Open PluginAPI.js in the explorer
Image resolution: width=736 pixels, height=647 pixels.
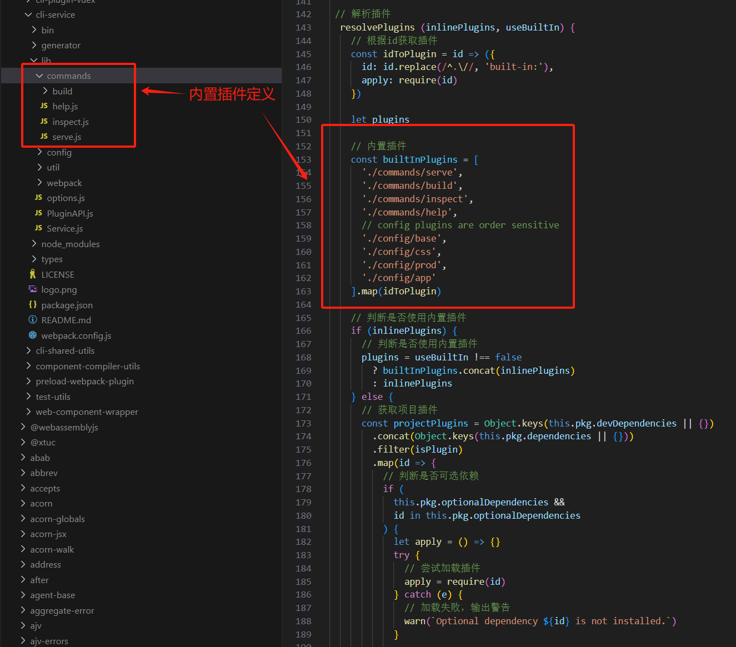[x=70, y=213]
